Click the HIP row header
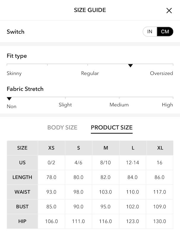180x238 pixels. click(x=22, y=221)
